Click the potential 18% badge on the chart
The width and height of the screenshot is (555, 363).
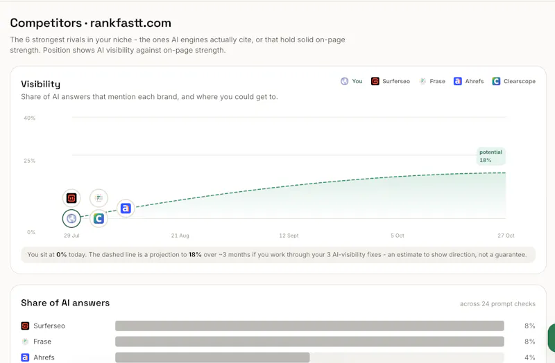(490, 156)
